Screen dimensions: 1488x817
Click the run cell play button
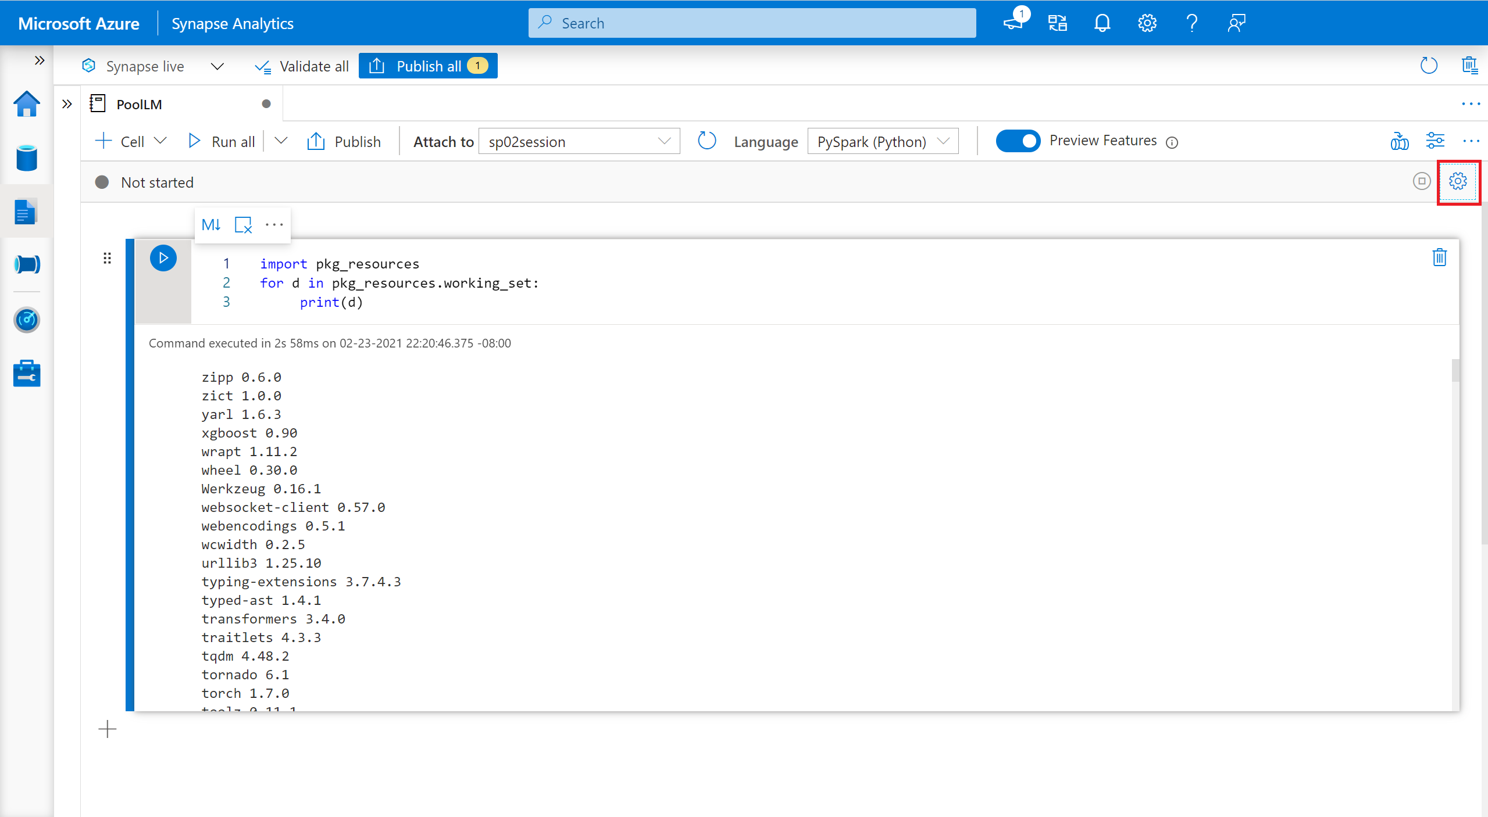pyautogui.click(x=163, y=257)
